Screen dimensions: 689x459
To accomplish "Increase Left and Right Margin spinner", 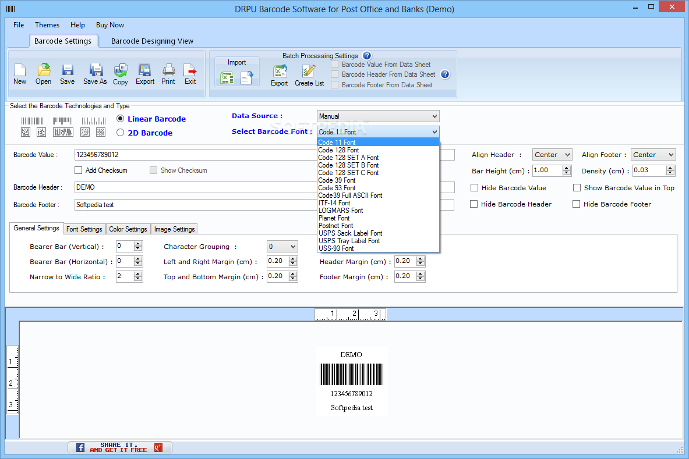I will pos(293,259).
